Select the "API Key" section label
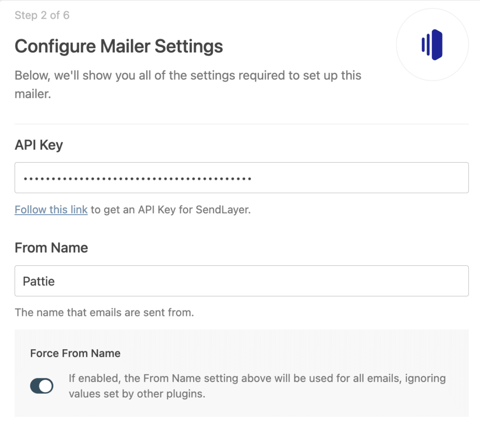This screenshot has height=428, width=480. coord(38,145)
